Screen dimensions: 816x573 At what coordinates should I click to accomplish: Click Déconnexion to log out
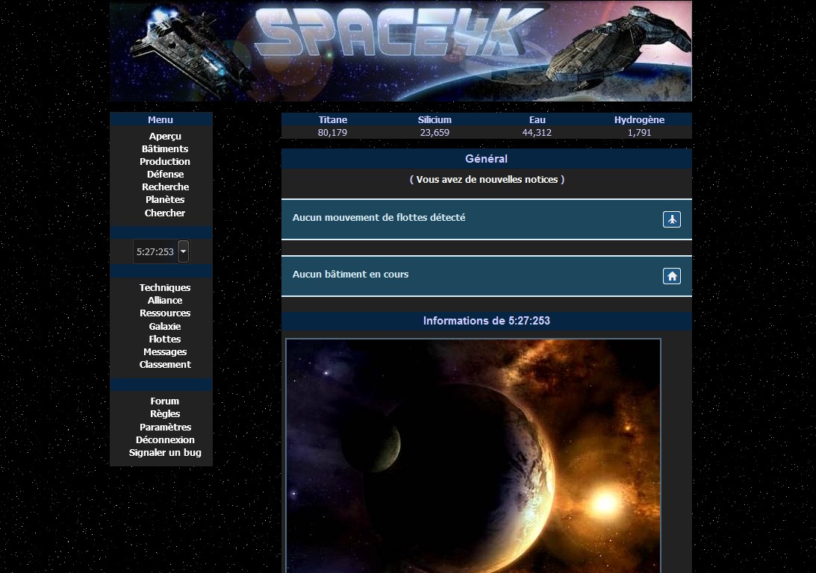coord(164,439)
